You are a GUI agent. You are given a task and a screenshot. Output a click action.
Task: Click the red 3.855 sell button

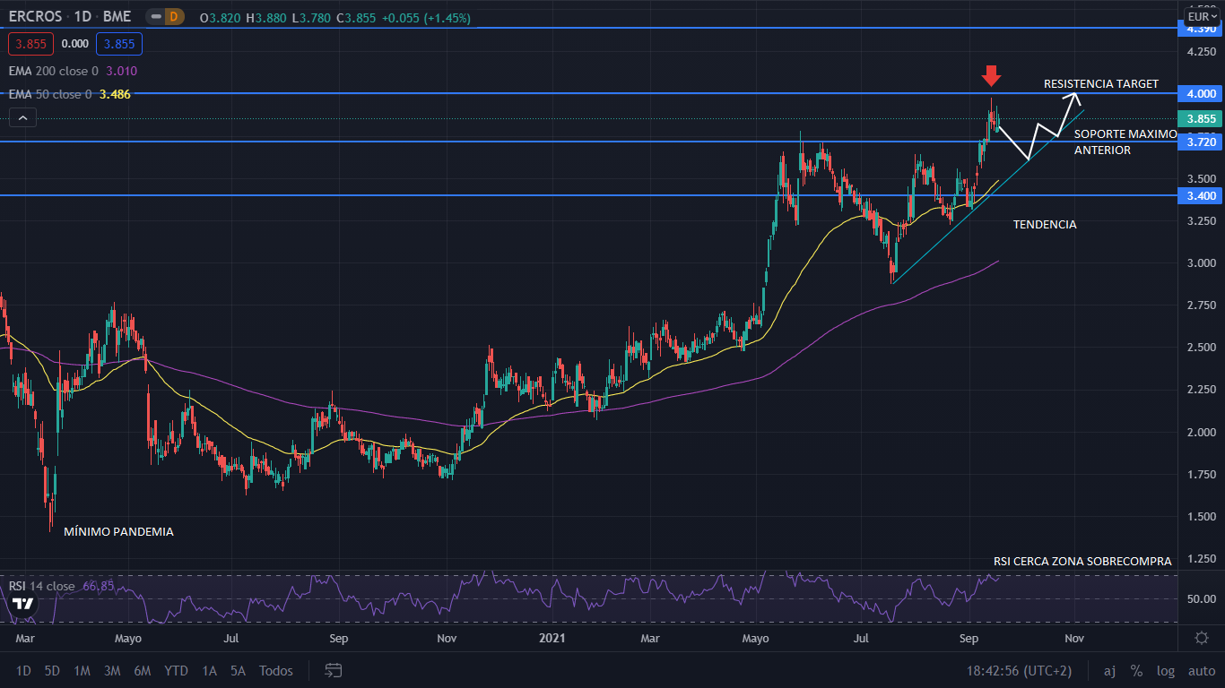click(x=31, y=43)
